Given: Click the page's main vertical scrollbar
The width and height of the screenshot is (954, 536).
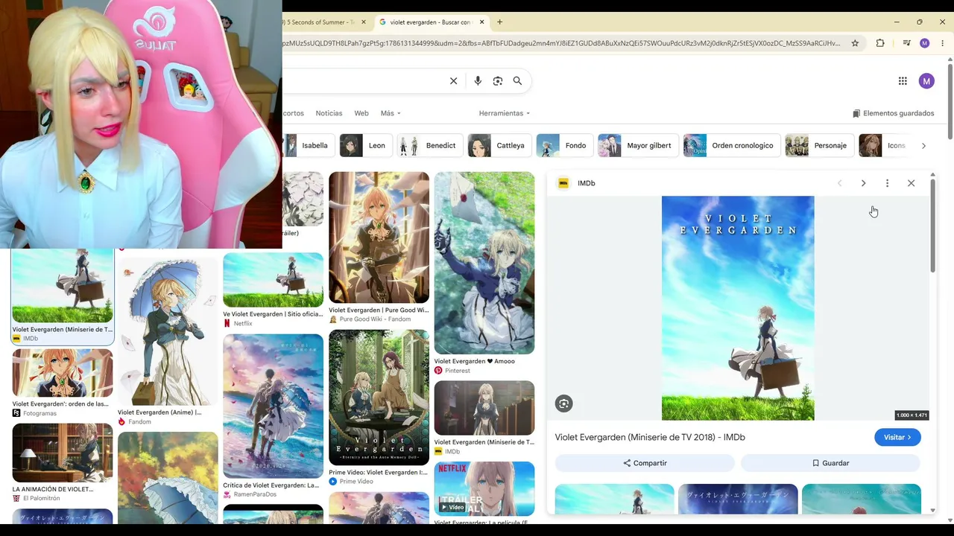Looking at the screenshot, I should pyautogui.click(x=950, y=100).
